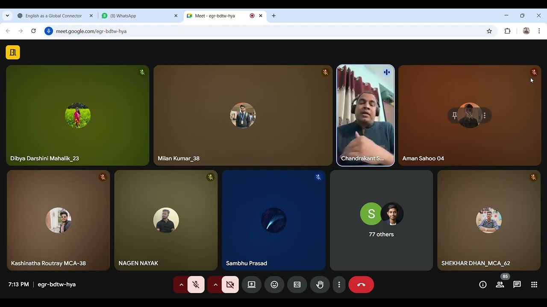This screenshot has width=547, height=307.
Task: Turn on closed captions
Action: point(297,284)
